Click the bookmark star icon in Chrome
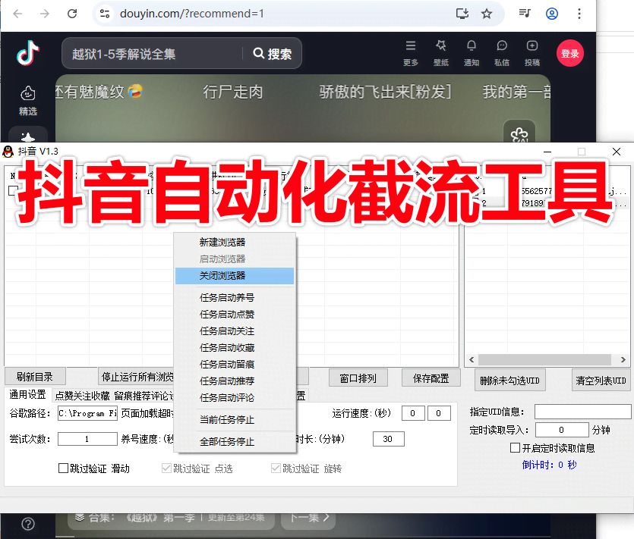 tap(487, 14)
